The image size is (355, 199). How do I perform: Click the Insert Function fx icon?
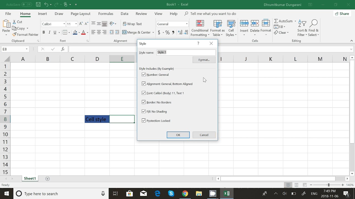[x=63, y=49]
